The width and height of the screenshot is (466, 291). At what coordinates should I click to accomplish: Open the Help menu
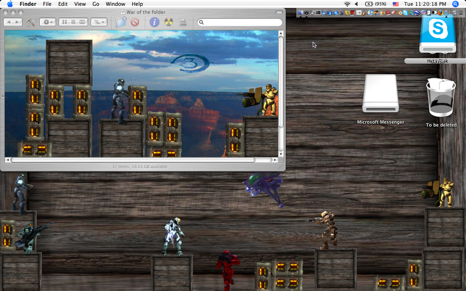137,4
